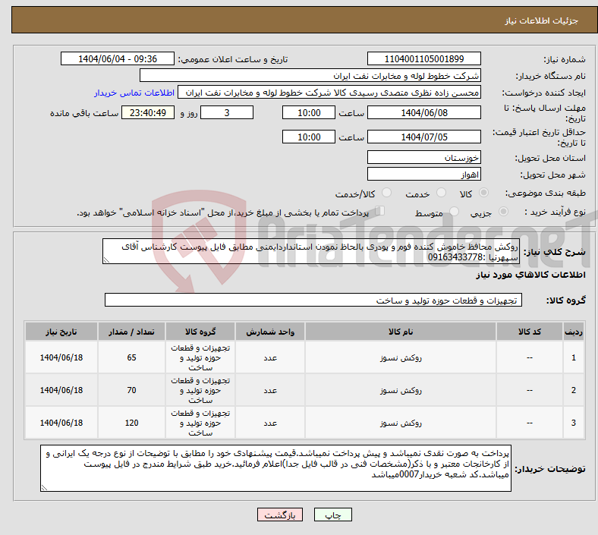Click the تعداد / مقدار column header

coord(131,332)
